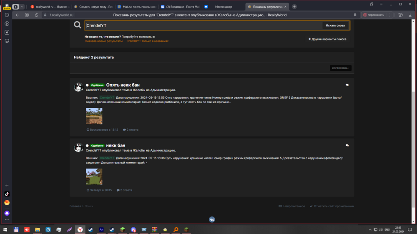Screen dimensions: 417x234
Task: Open the 'некк бан' topic title
Action: (116, 145)
